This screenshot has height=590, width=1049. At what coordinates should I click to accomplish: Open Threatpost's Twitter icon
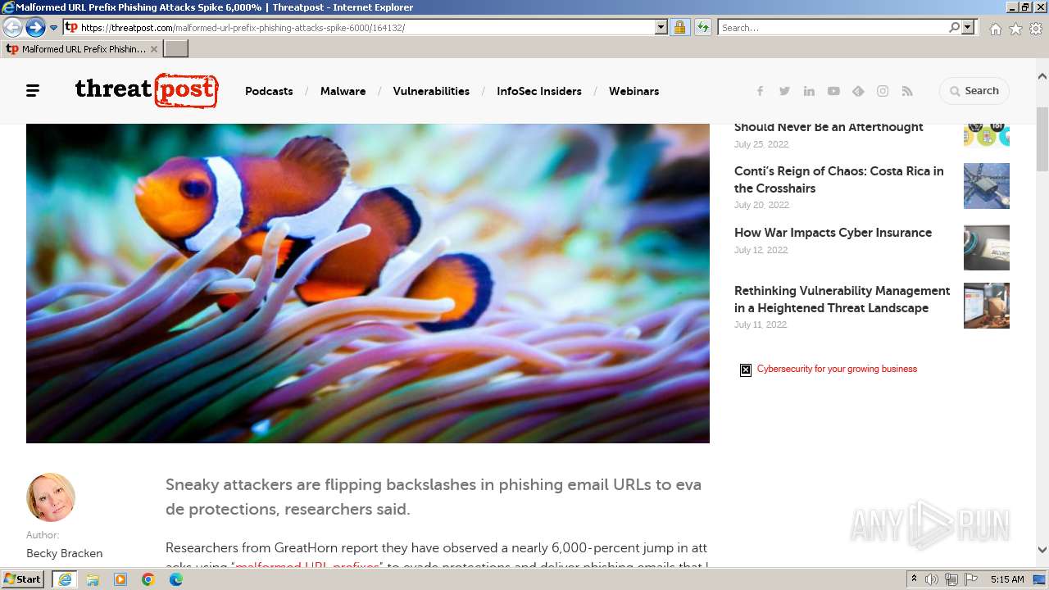[x=784, y=91]
